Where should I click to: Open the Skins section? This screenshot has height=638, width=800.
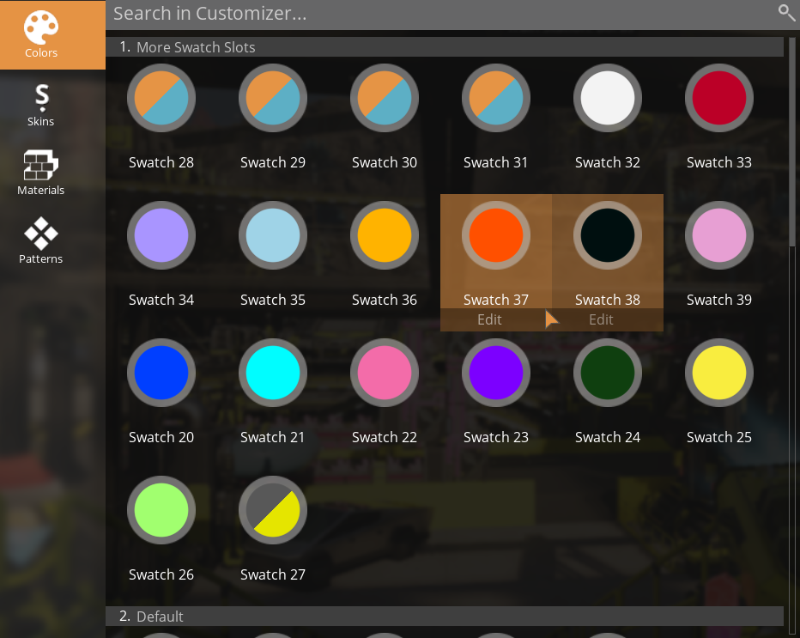[41, 105]
